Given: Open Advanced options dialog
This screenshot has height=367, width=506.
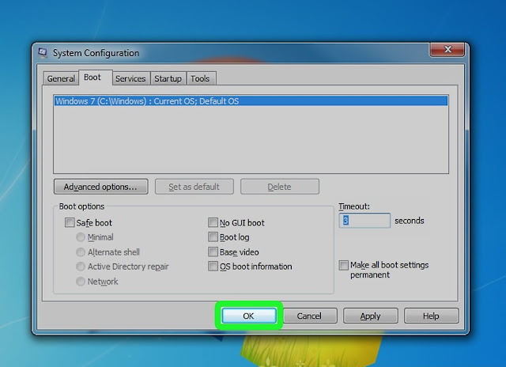Looking at the screenshot, I should point(101,187).
